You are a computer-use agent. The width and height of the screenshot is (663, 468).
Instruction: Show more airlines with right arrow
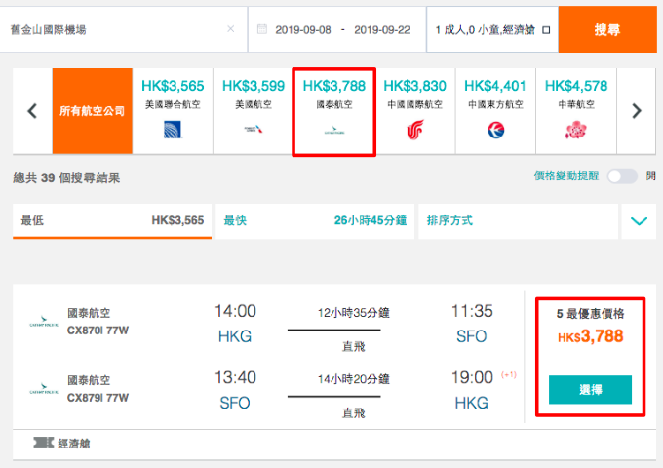[x=637, y=111]
